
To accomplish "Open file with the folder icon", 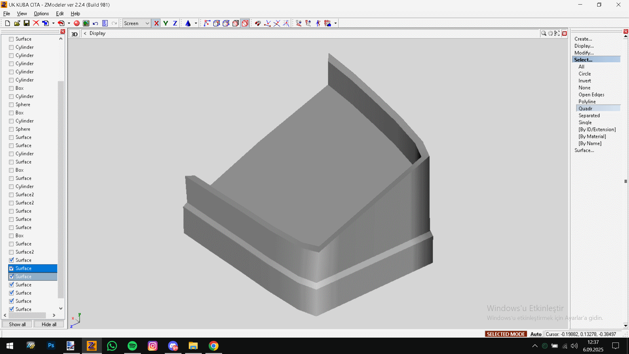I will [x=17, y=23].
